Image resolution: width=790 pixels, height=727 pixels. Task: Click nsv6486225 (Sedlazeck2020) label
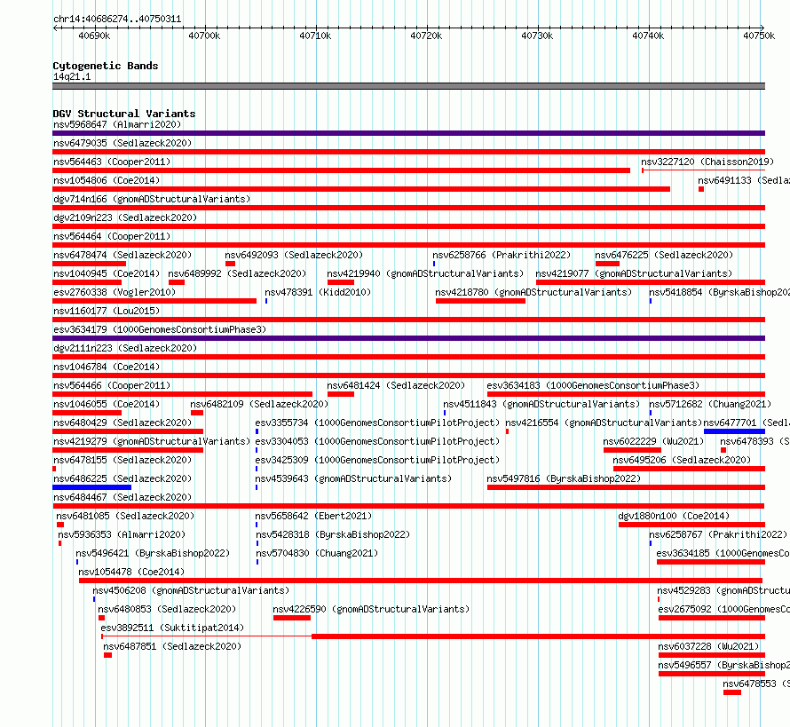(x=122, y=478)
